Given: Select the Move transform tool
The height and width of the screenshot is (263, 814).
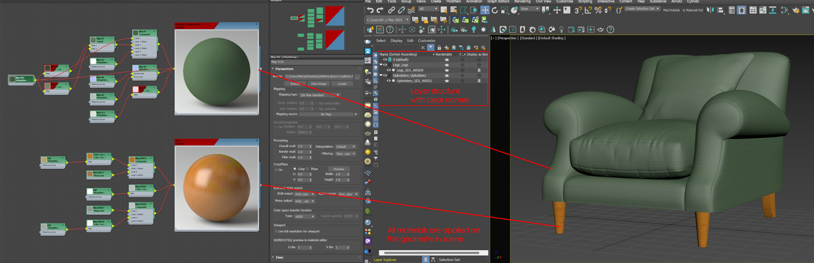Looking at the screenshot, I should pos(485,10).
